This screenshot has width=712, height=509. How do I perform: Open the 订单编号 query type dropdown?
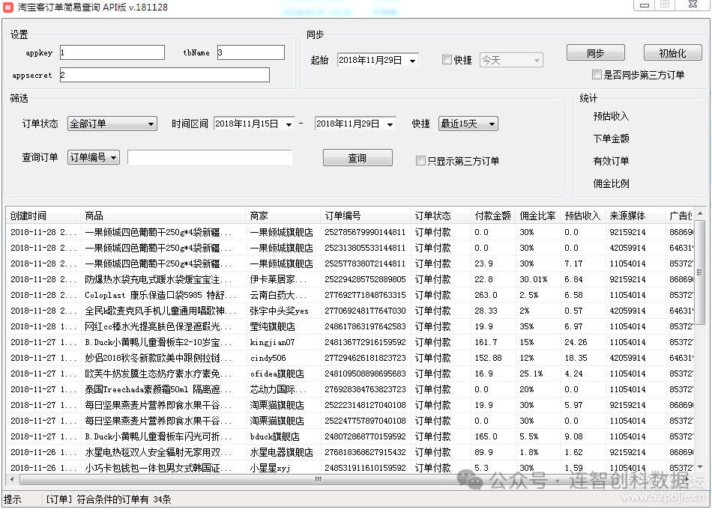pos(94,157)
